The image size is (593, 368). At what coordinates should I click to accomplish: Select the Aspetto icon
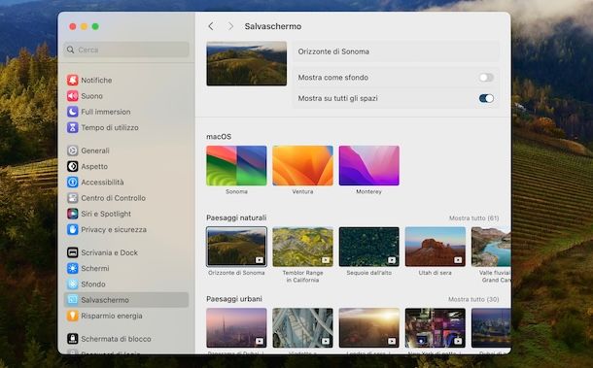(x=73, y=166)
